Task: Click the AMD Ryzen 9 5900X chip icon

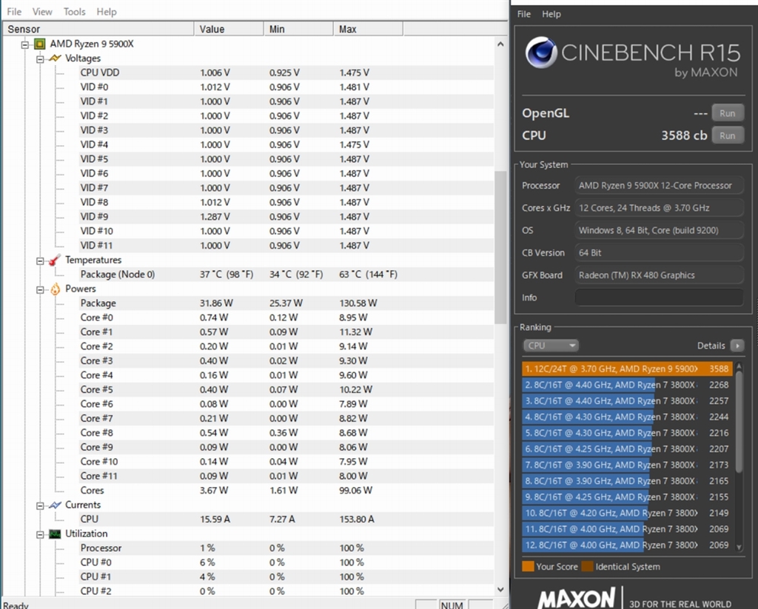Action: click(39, 44)
